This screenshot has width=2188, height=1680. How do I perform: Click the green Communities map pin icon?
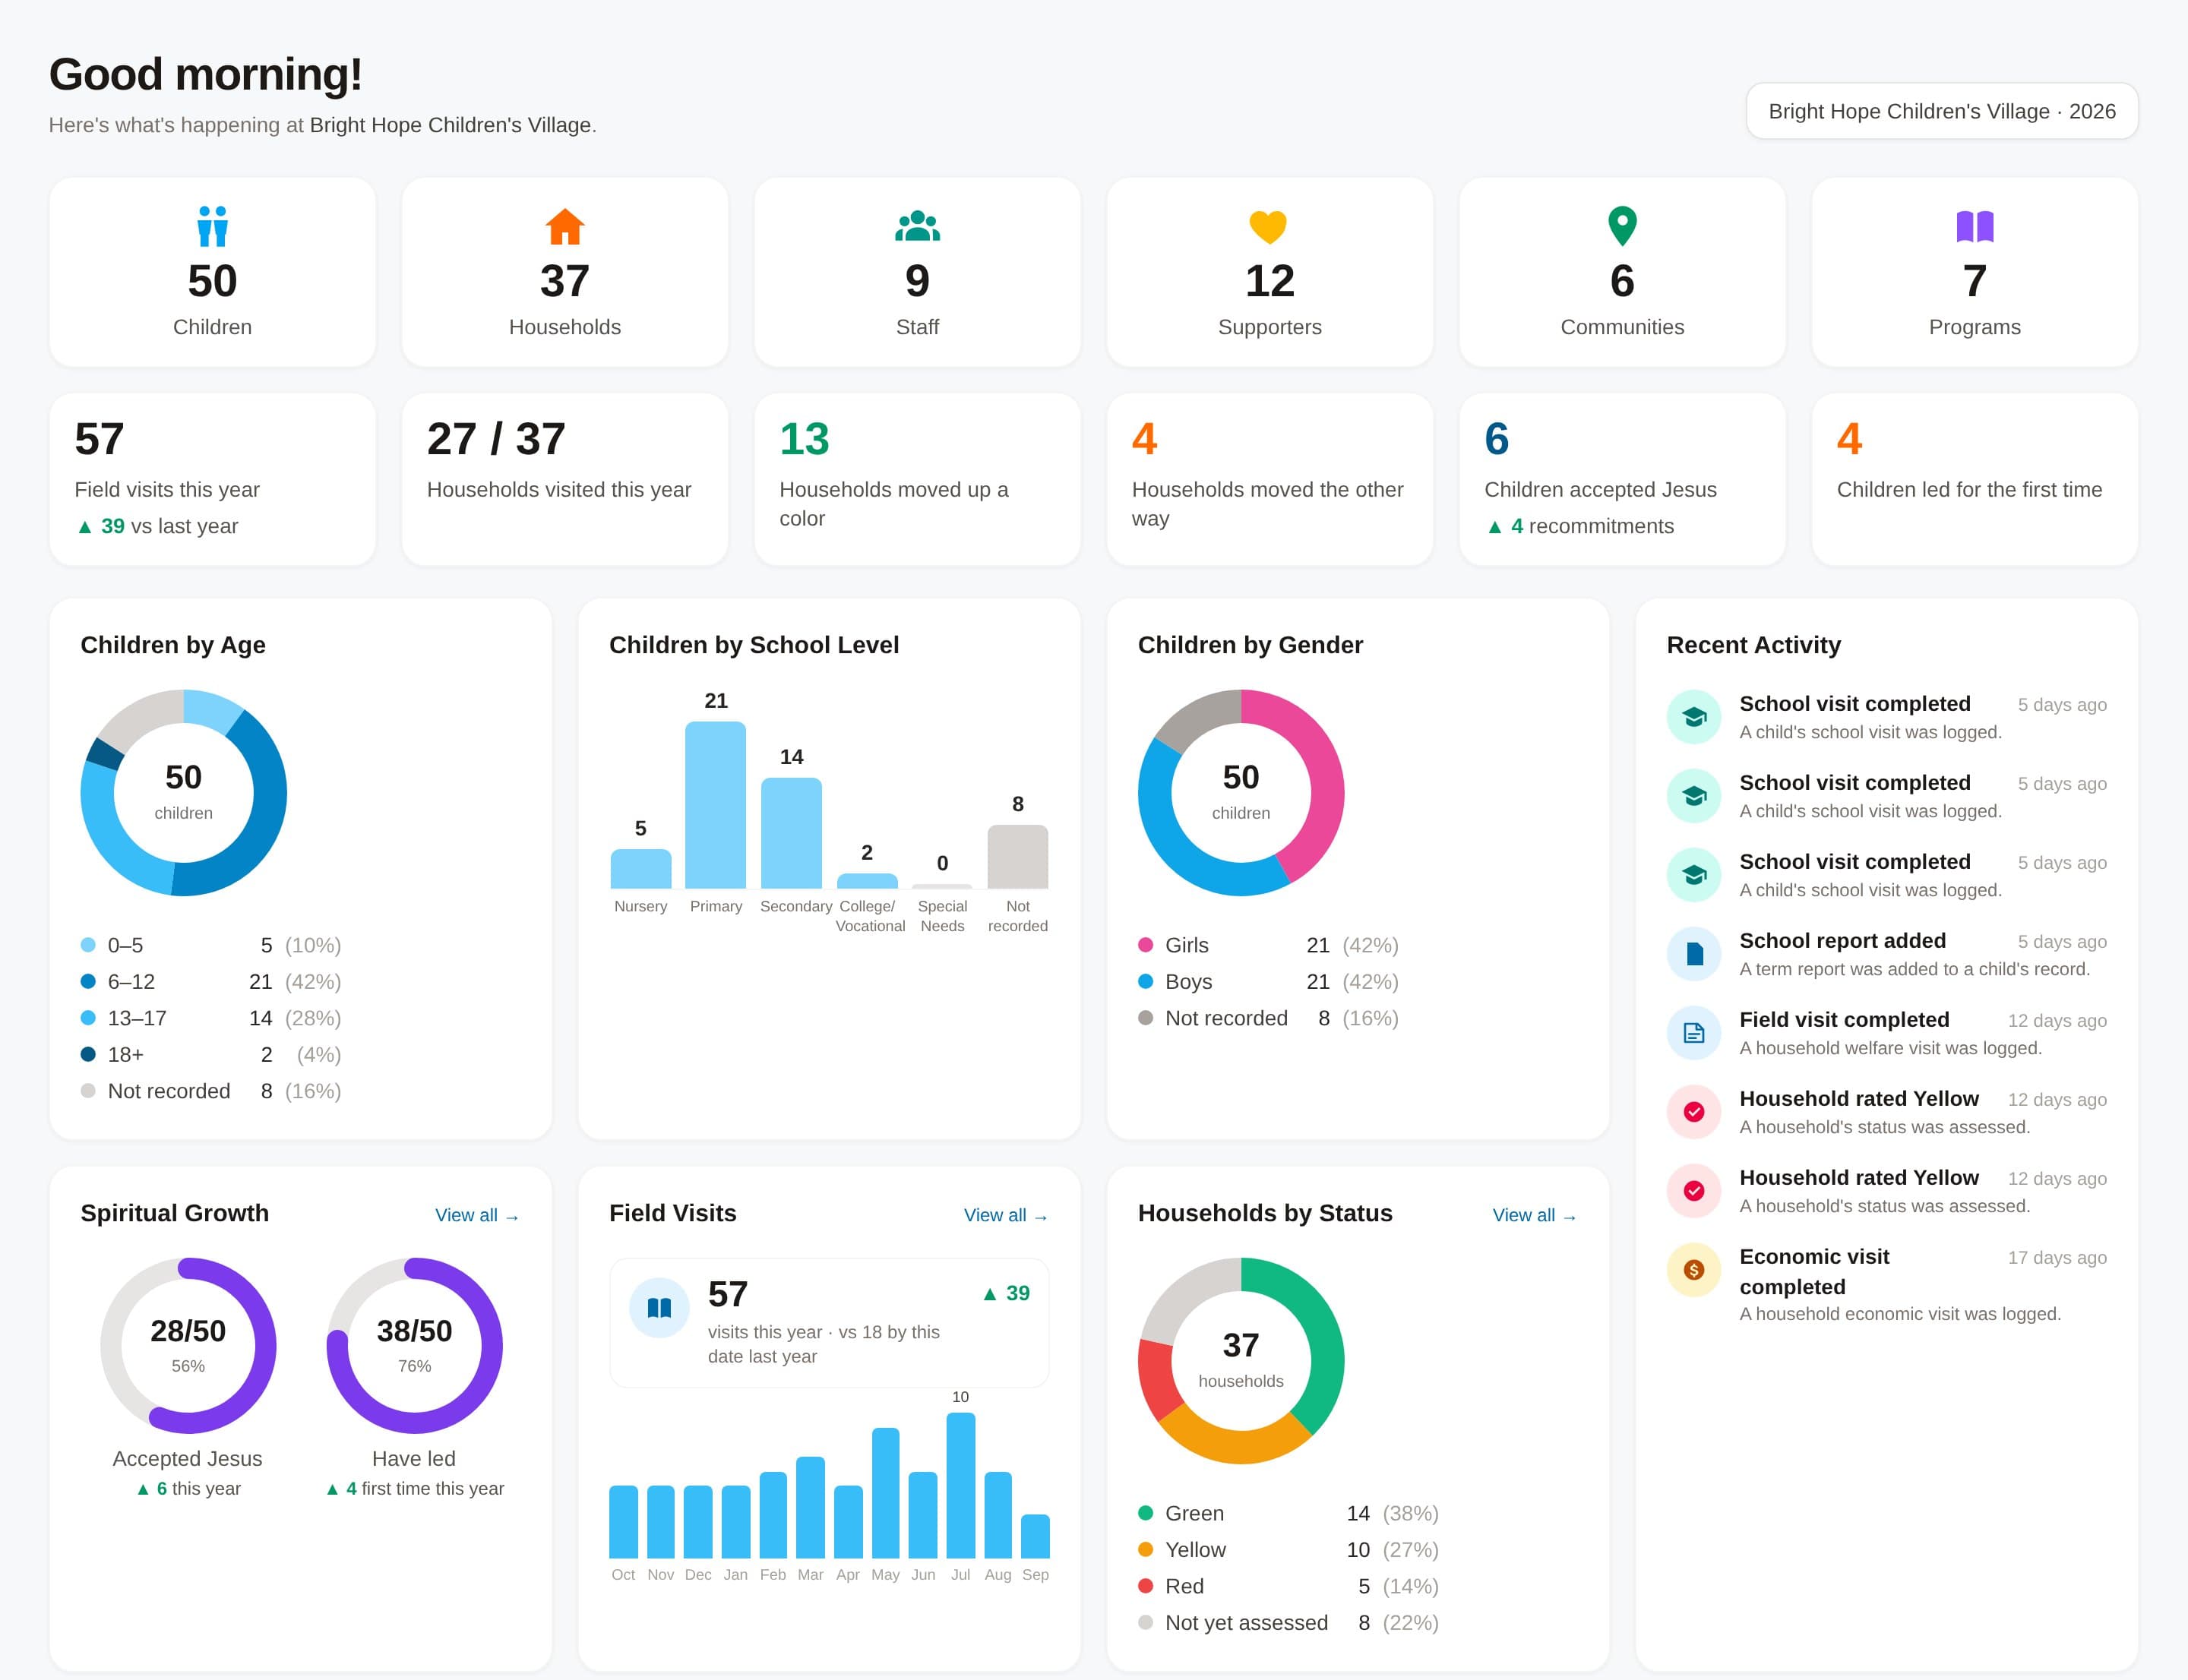1622,226
